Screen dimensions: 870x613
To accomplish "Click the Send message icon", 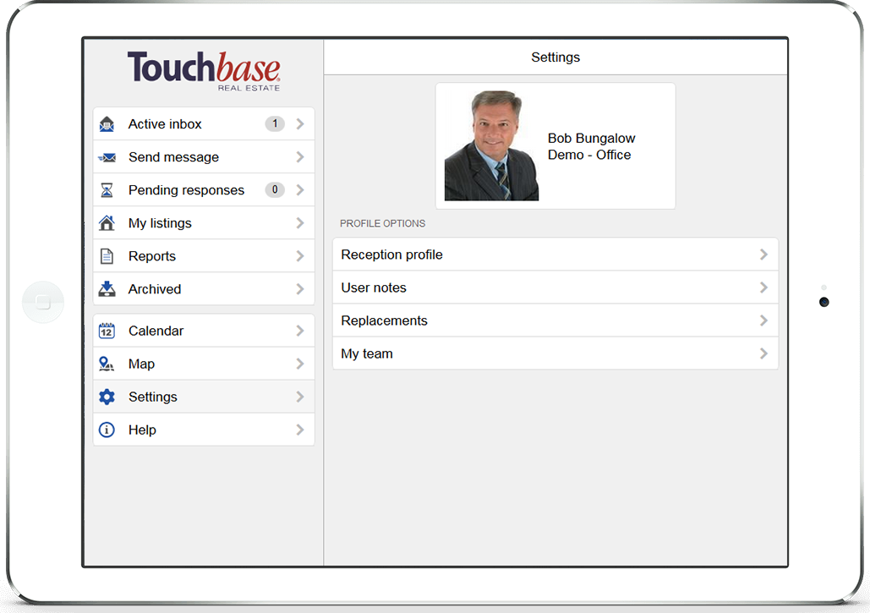I will click(107, 156).
